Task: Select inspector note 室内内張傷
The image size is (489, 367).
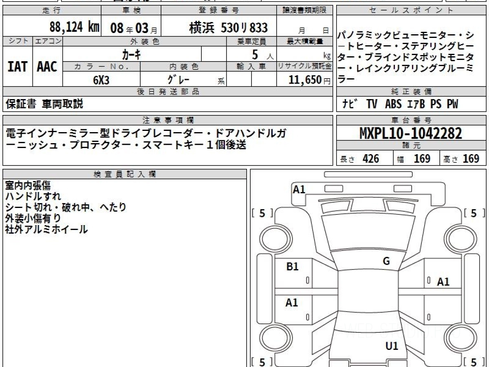Action: (28, 186)
